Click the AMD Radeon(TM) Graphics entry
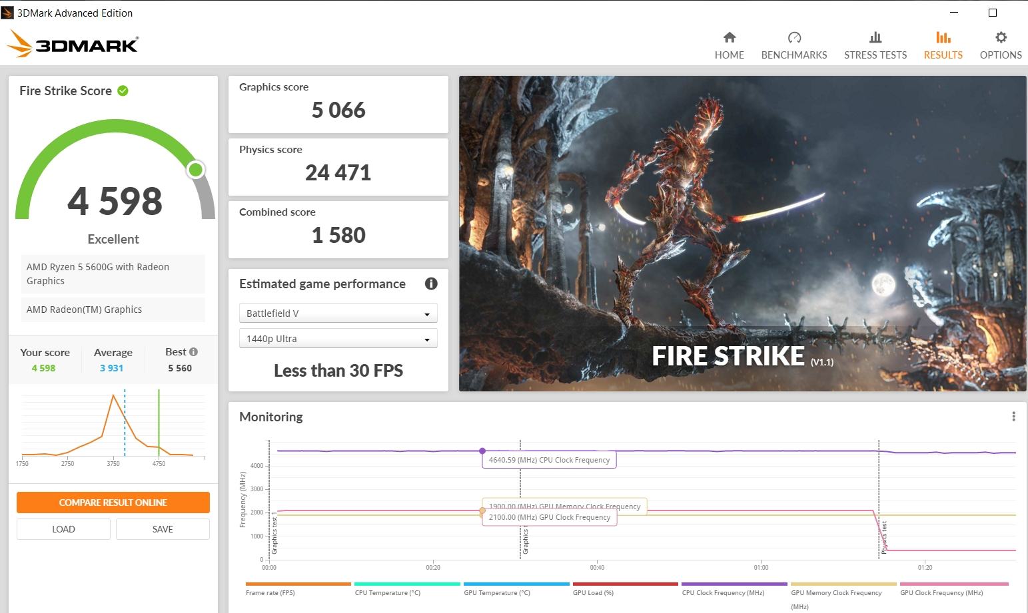Screen dimensions: 1028x613 (x=113, y=309)
